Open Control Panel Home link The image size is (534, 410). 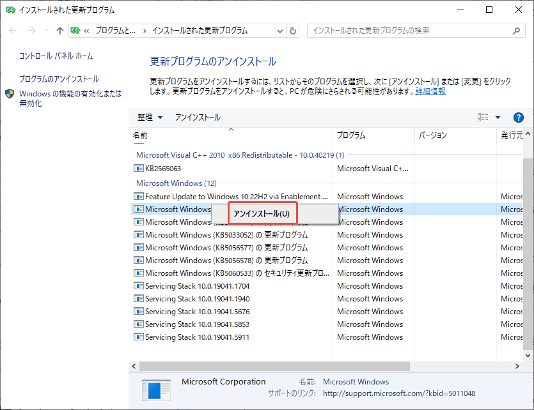coord(56,56)
